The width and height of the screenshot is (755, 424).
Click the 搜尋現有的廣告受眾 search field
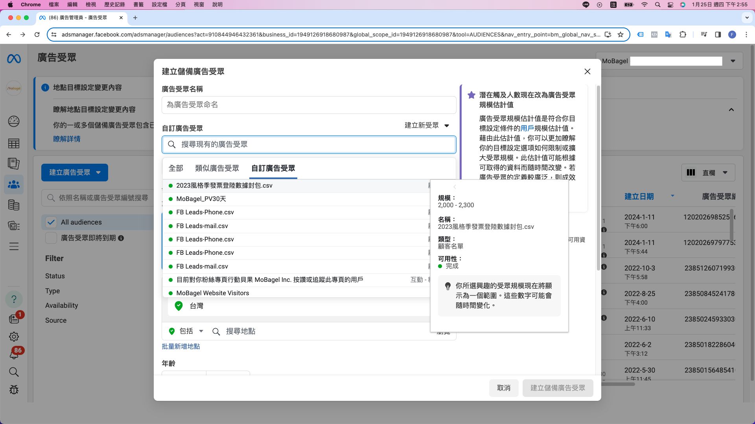click(309, 144)
